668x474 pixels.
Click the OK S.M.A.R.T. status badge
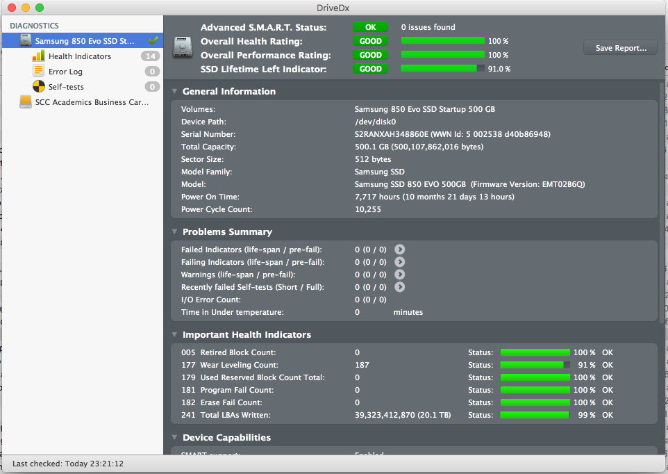371,27
